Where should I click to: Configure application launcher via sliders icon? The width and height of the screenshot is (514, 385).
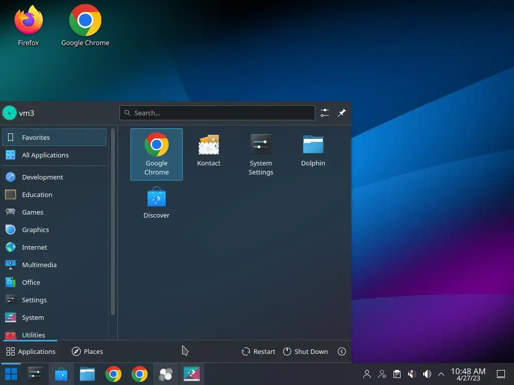(x=325, y=113)
